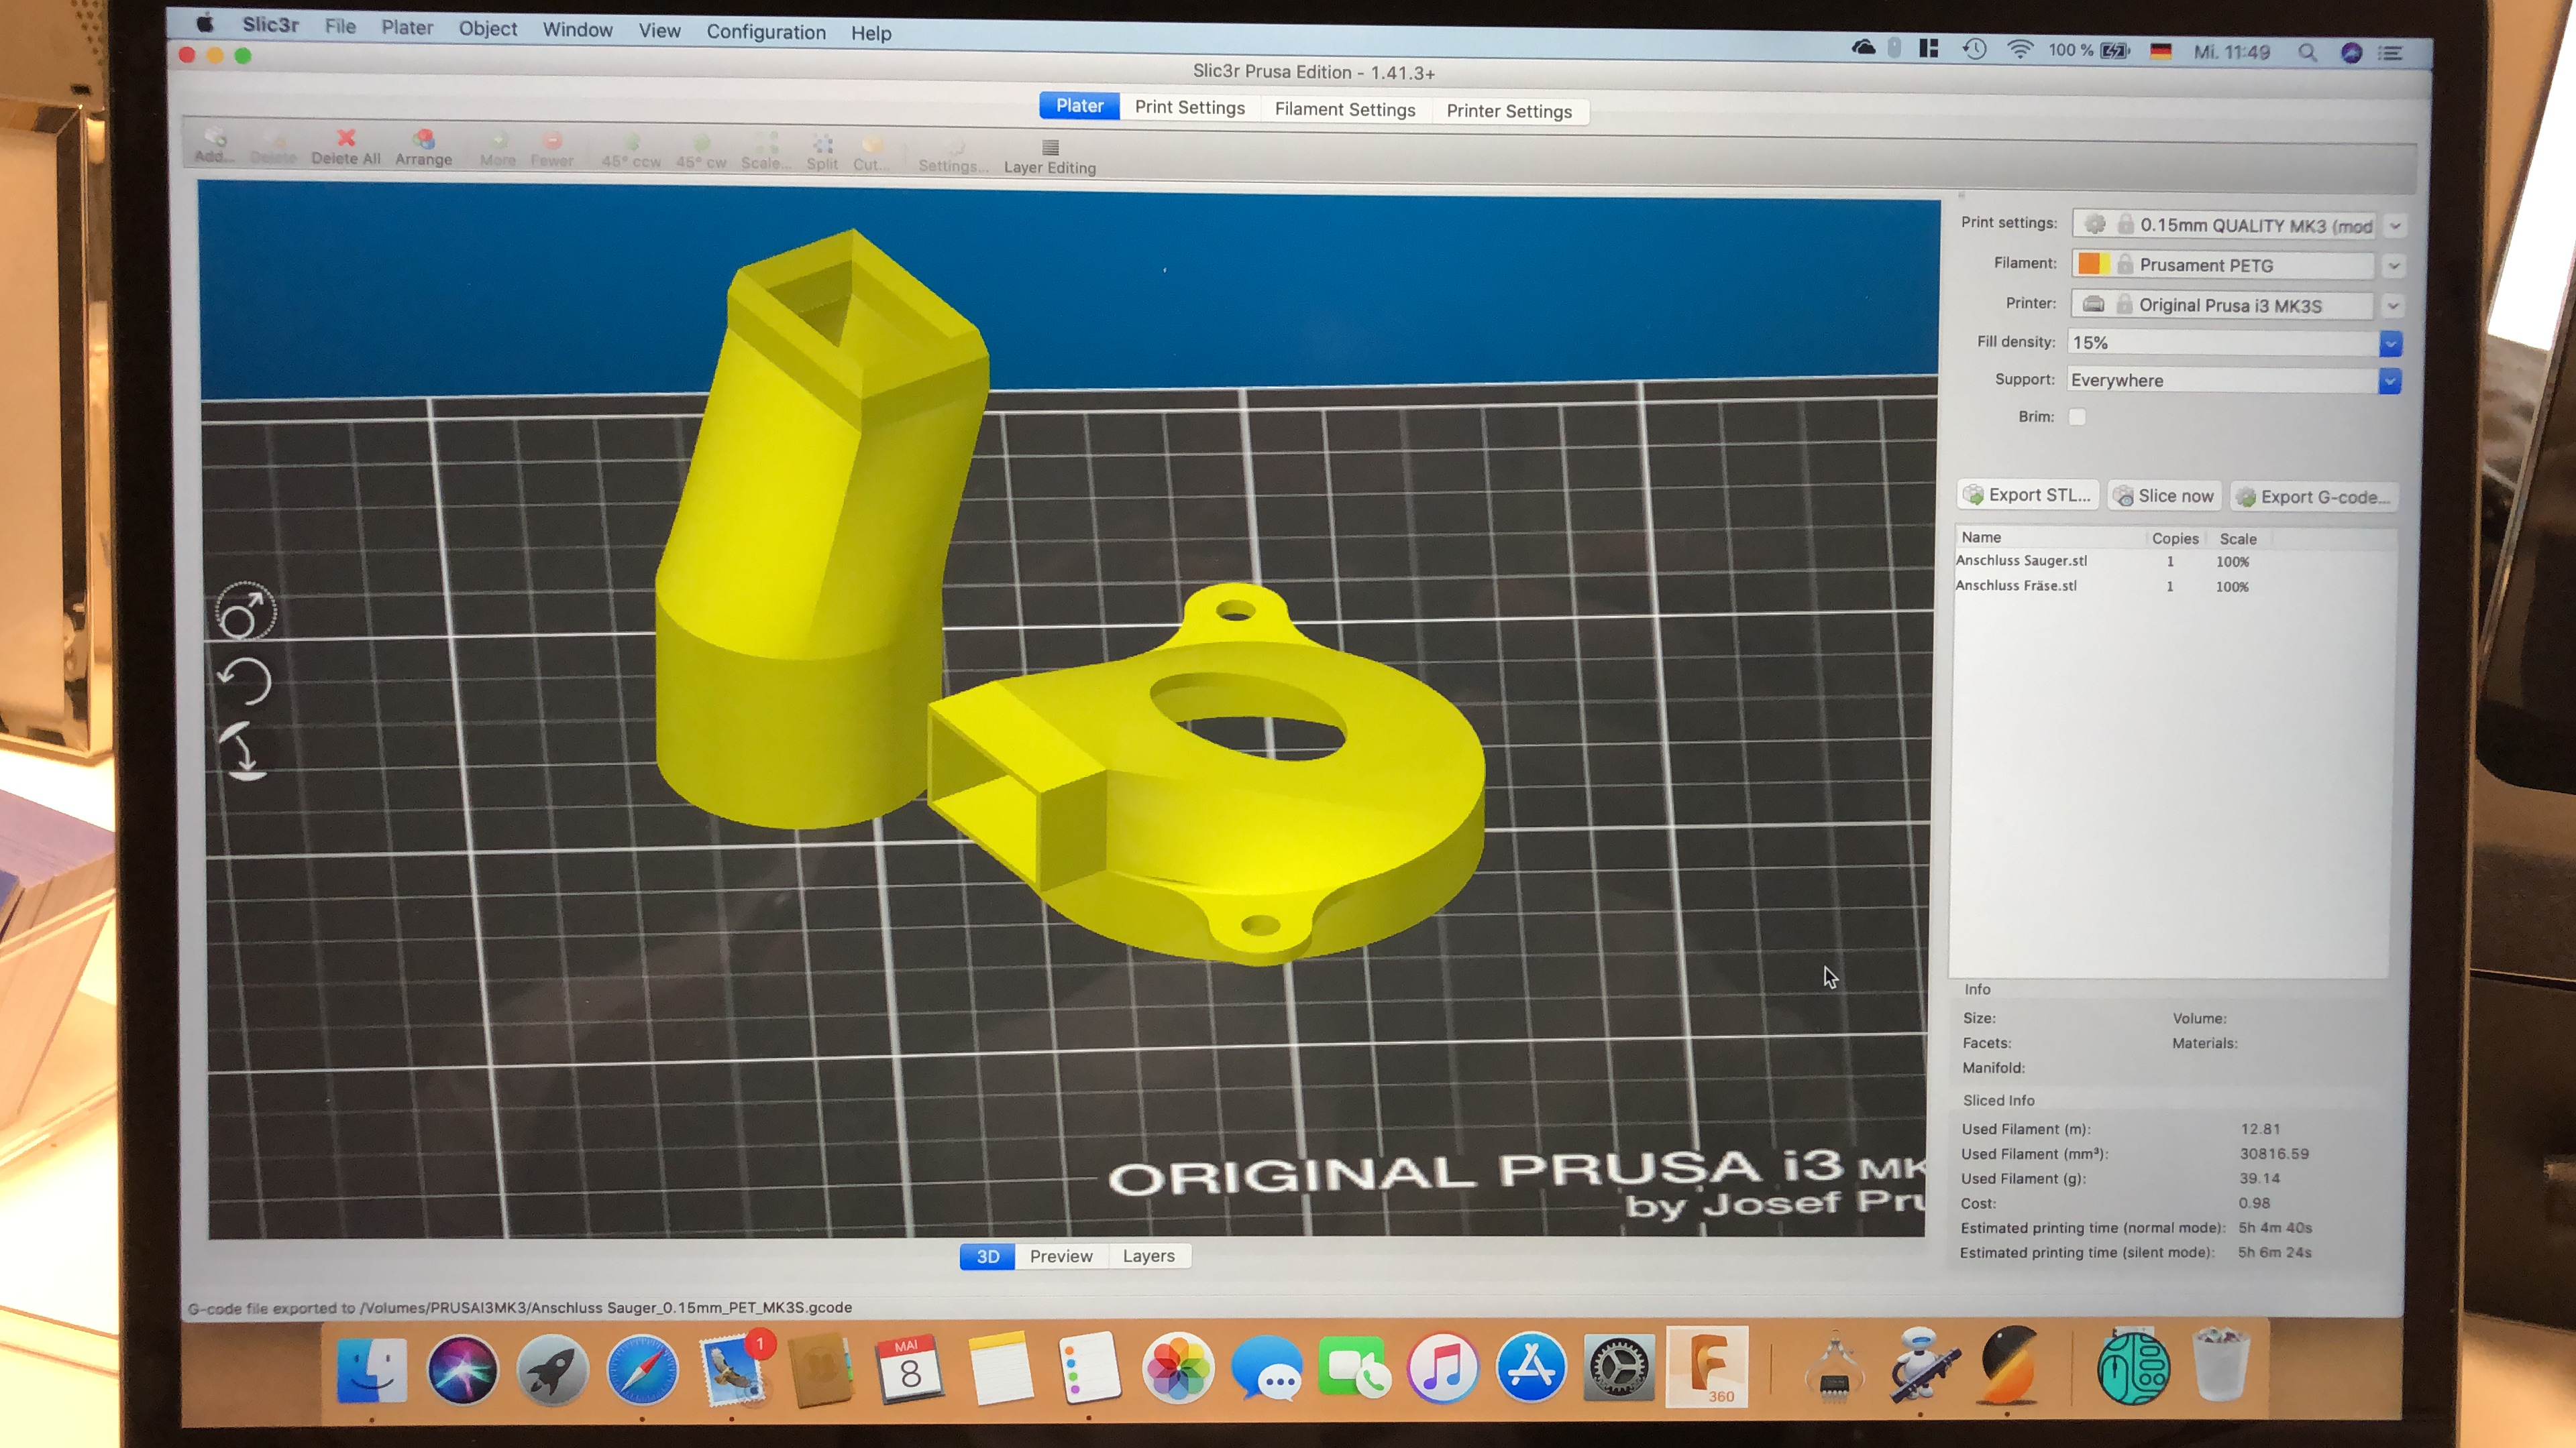The image size is (2576, 1448).
Task: Open the Plater menu
Action: [x=407, y=28]
